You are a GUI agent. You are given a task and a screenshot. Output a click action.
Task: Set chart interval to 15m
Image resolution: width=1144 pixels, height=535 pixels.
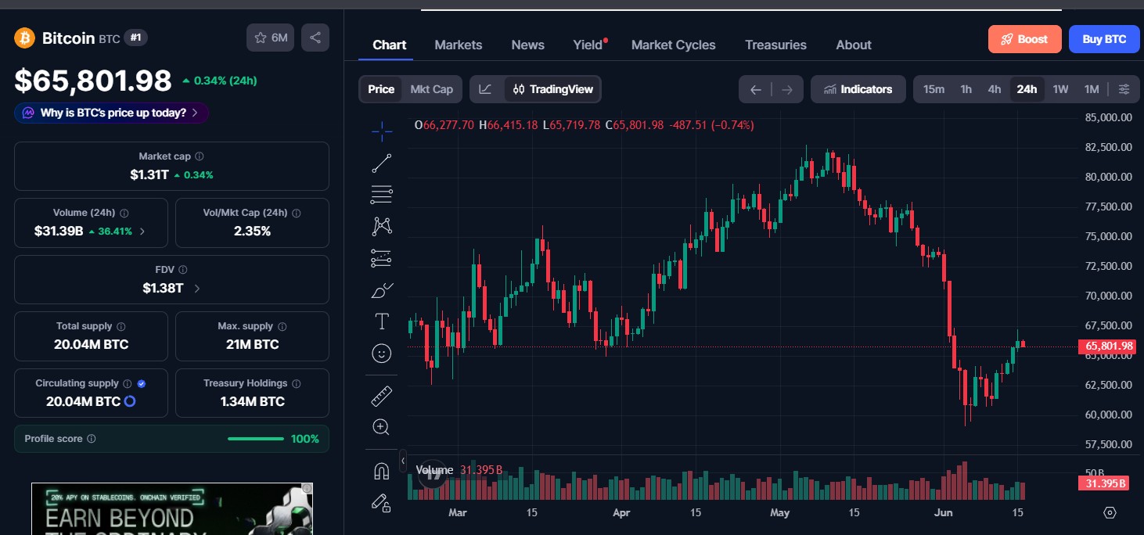point(934,89)
